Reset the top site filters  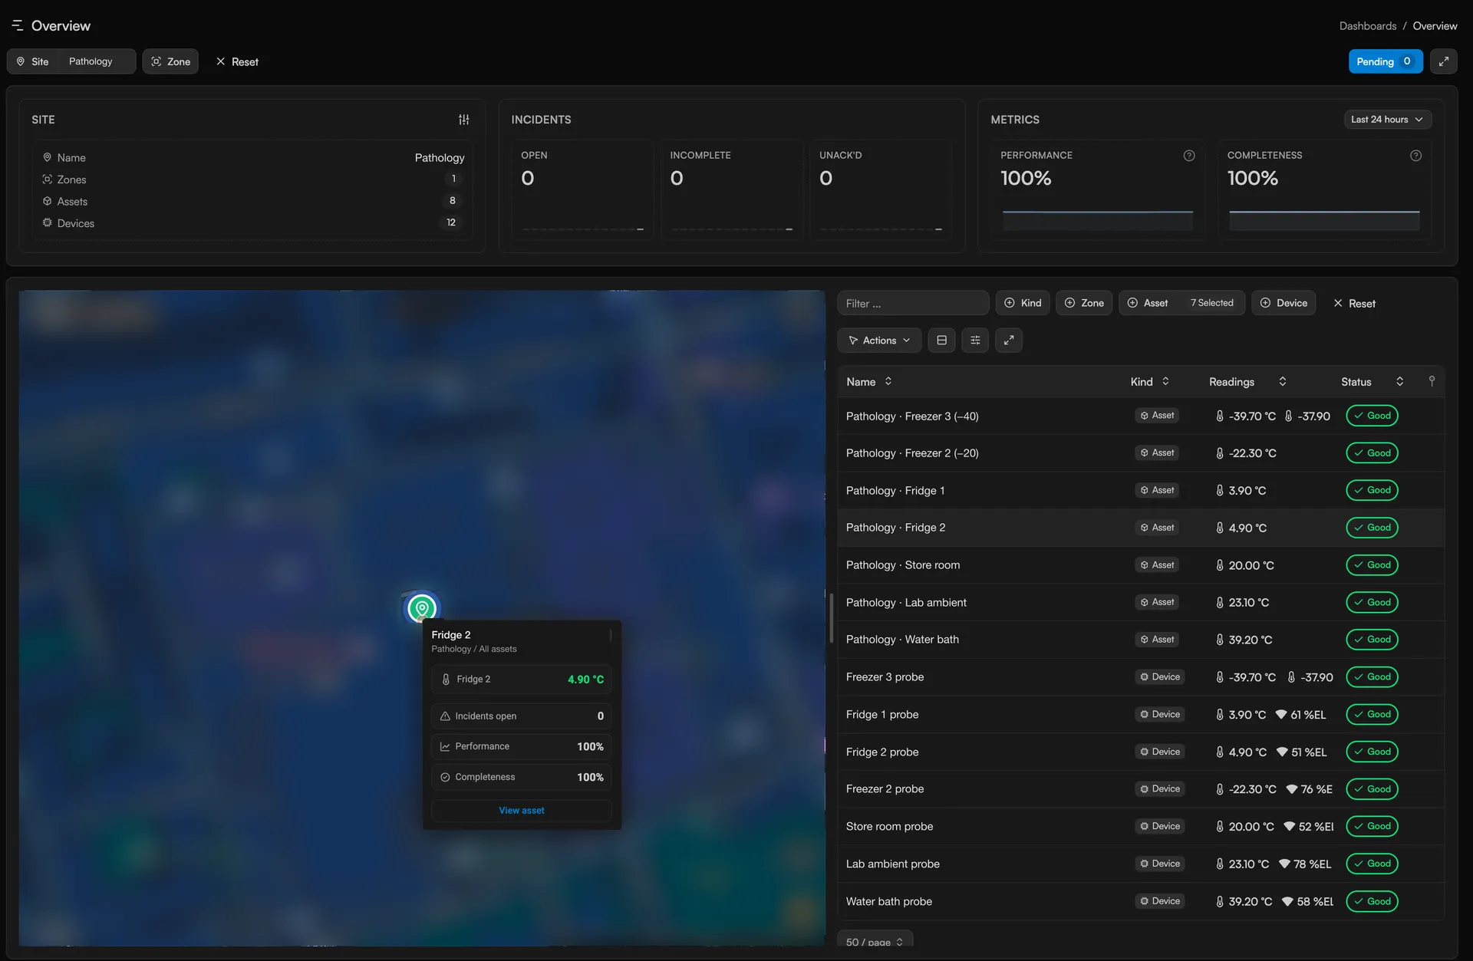click(237, 61)
